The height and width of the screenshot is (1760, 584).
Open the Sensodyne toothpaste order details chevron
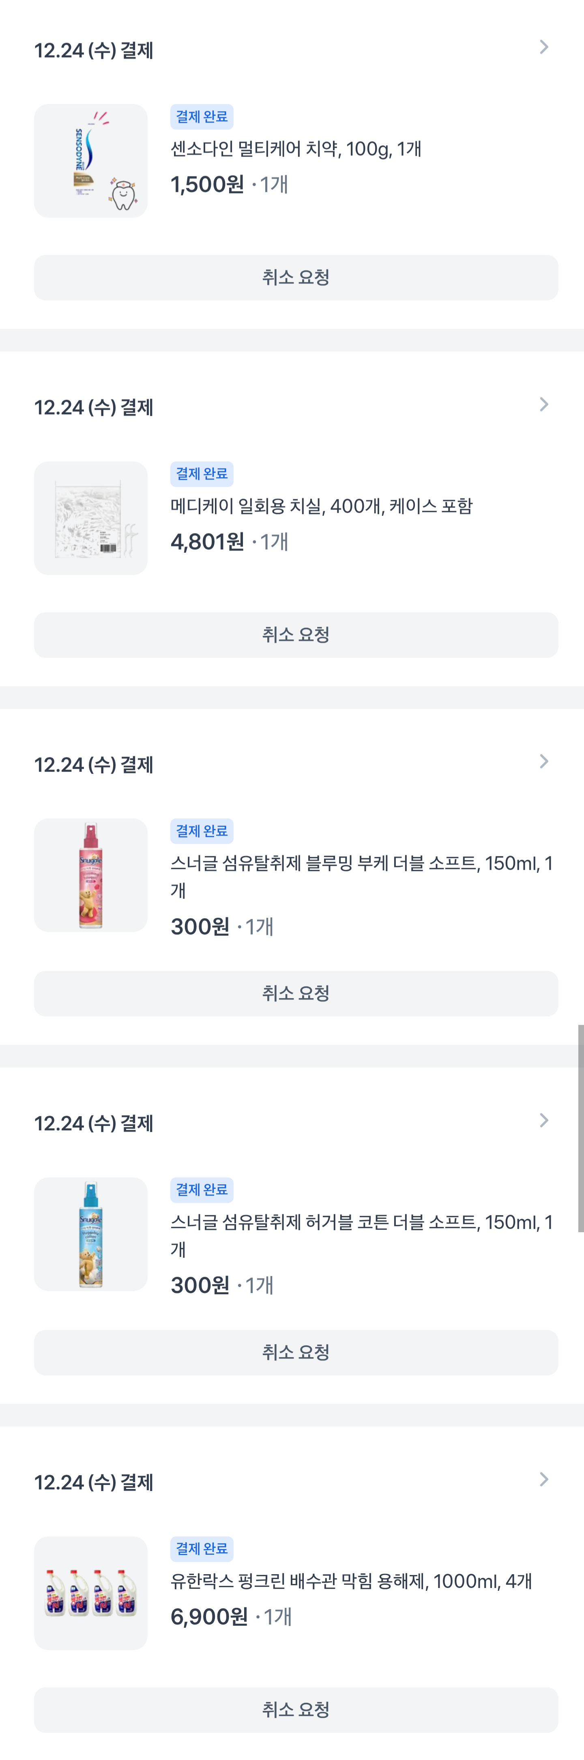tap(544, 47)
